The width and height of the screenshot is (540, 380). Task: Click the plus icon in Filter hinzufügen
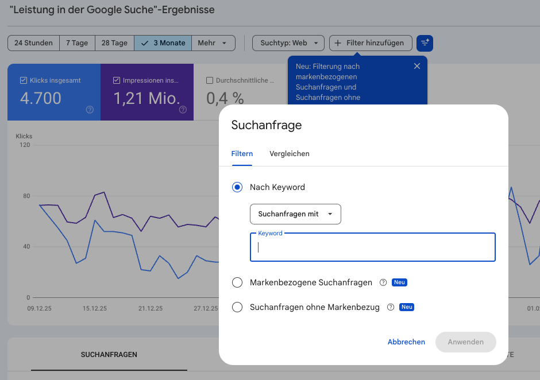click(x=338, y=43)
